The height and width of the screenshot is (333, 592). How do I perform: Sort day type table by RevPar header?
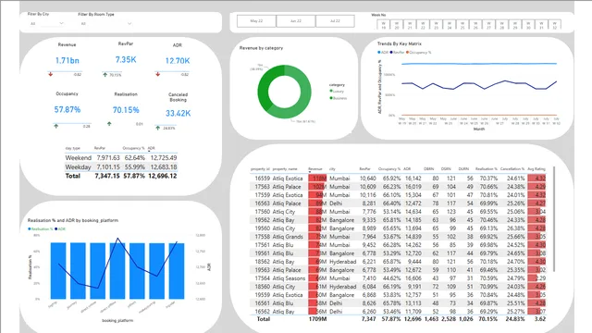[x=100, y=148]
